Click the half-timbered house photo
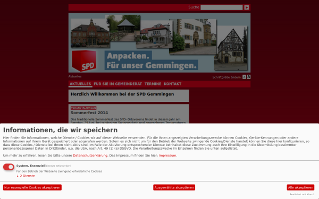Viewport: 319px width, 199px height. coord(231,48)
